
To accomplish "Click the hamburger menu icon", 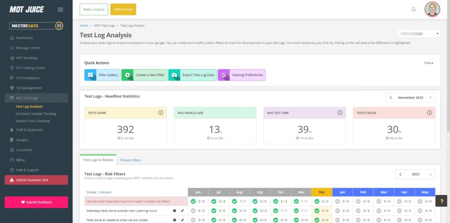I will (x=61, y=10).
